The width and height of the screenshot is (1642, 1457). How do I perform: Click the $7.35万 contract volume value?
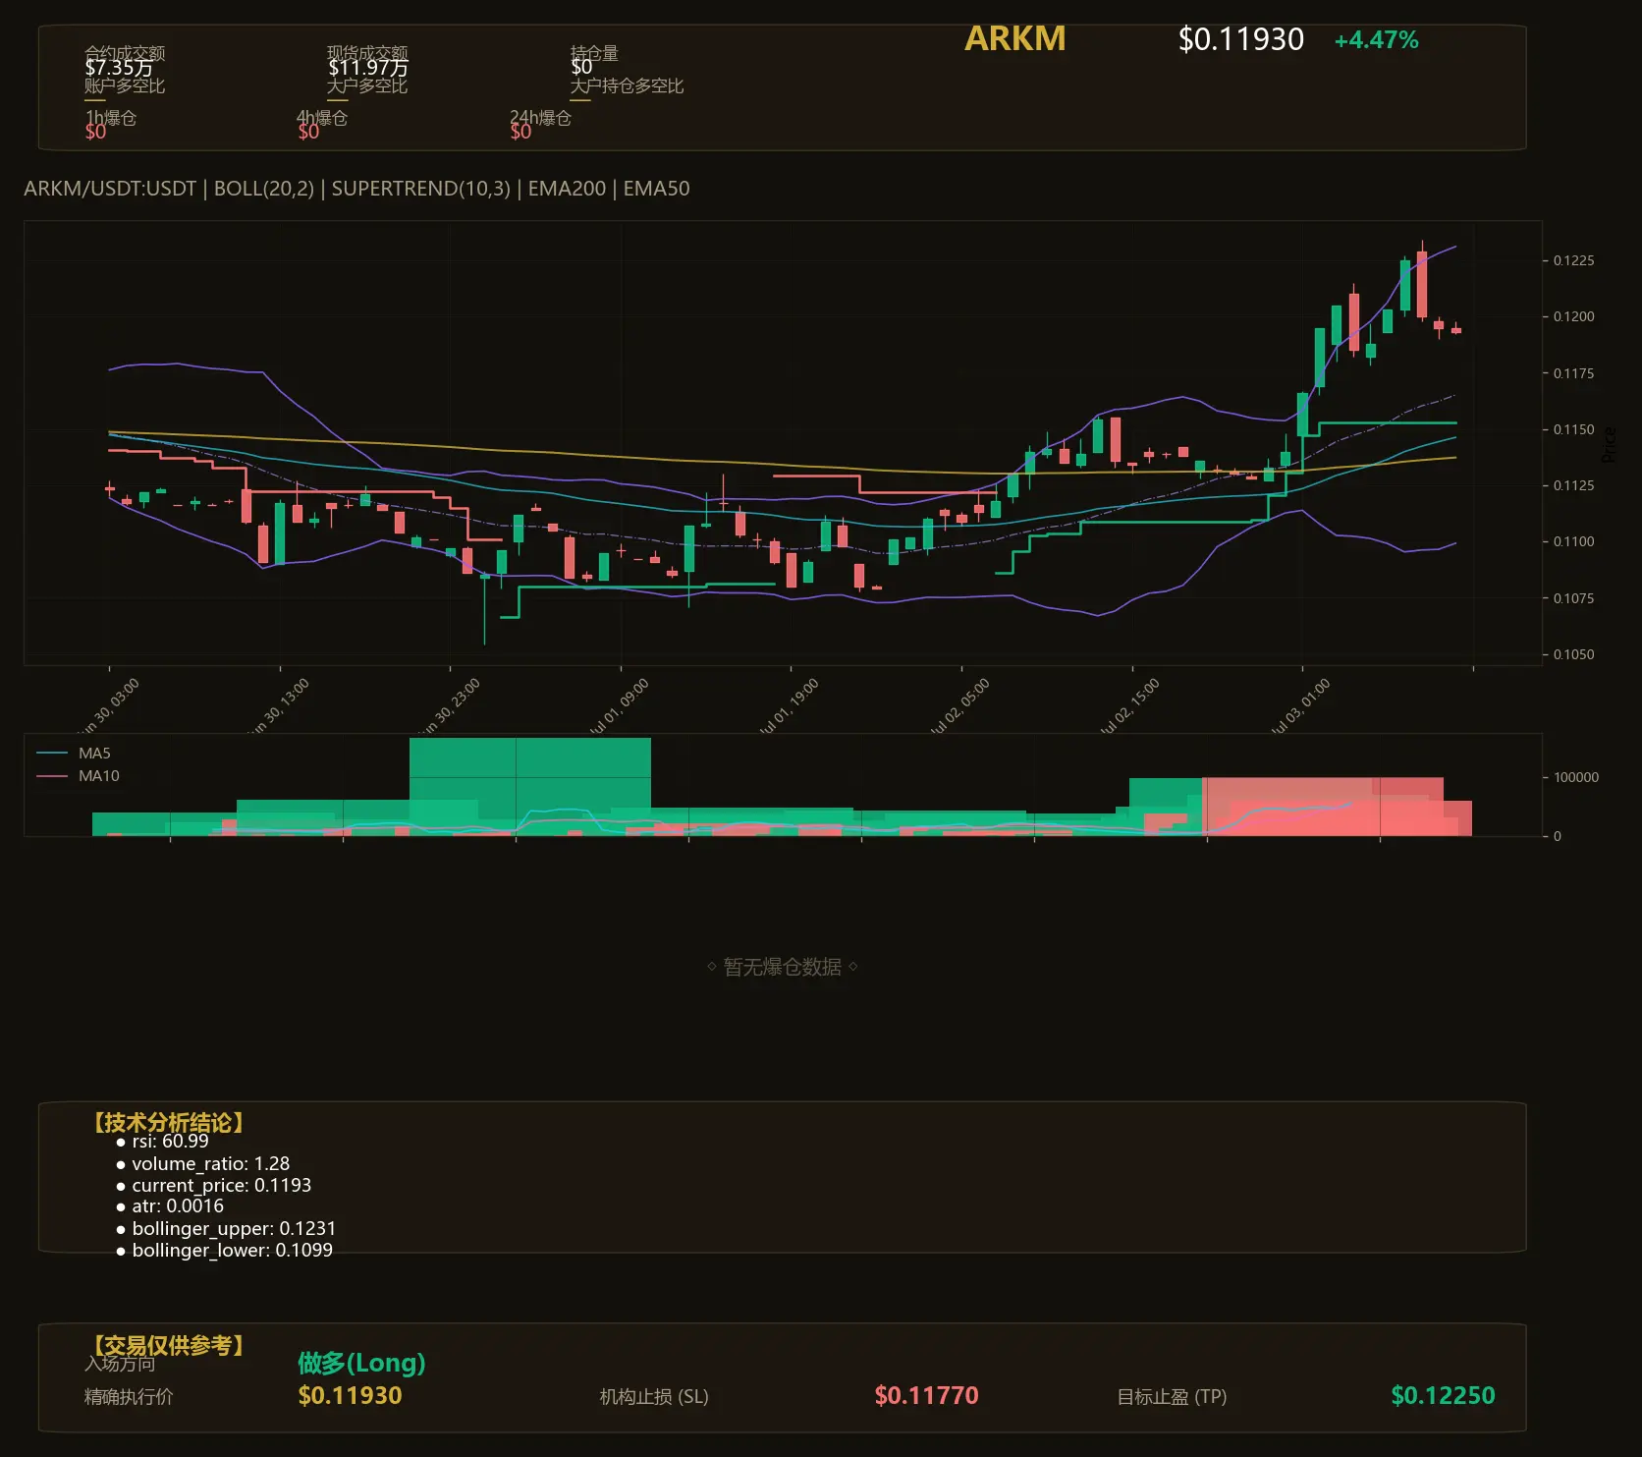point(119,68)
